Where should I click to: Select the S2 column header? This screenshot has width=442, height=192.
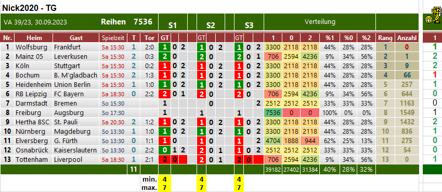point(211,25)
